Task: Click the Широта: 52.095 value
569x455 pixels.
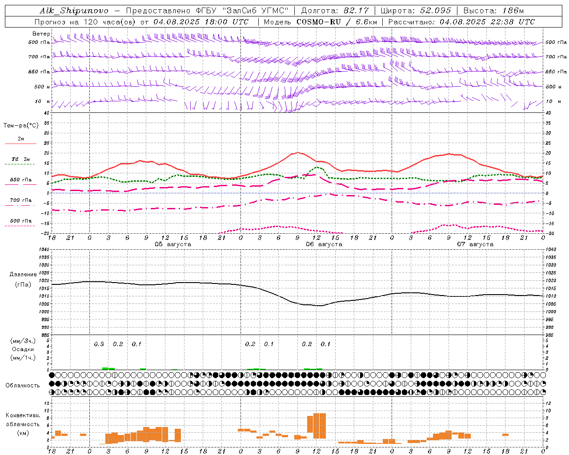Action: coord(416,11)
